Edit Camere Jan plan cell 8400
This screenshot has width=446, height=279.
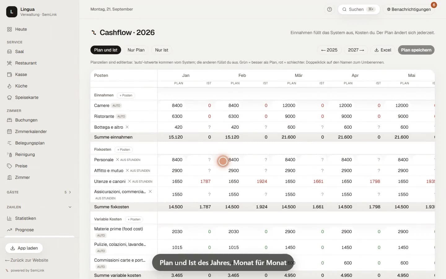pyautogui.click(x=177, y=105)
